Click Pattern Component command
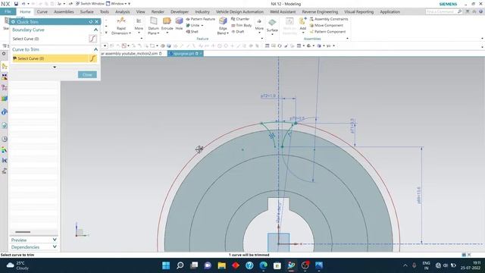Viewport: 485px width, 273px height. 327,32
